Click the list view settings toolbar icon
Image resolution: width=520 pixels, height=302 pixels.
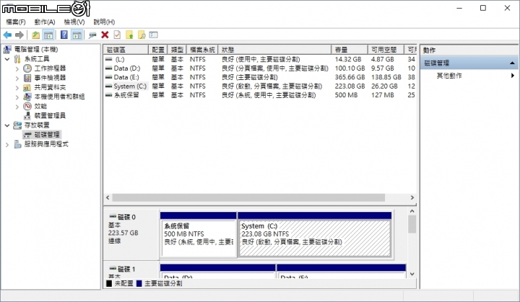(x=153, y=35)
